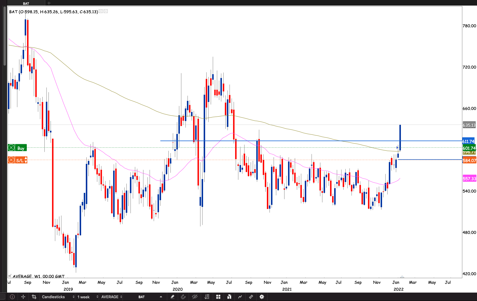
Task: Pick the pencil drawing tool
Action: 173,297
